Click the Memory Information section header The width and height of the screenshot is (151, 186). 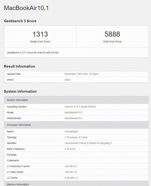click(x=76, y=184)
